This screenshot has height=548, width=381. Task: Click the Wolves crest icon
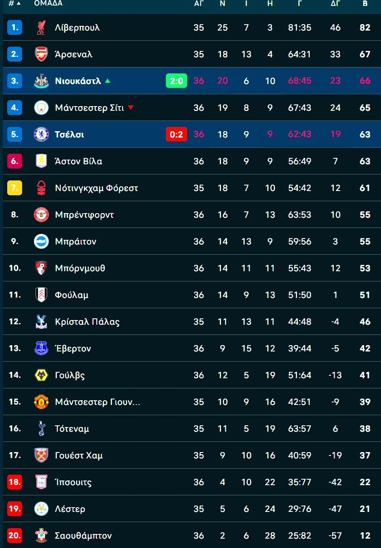point(41,375)
